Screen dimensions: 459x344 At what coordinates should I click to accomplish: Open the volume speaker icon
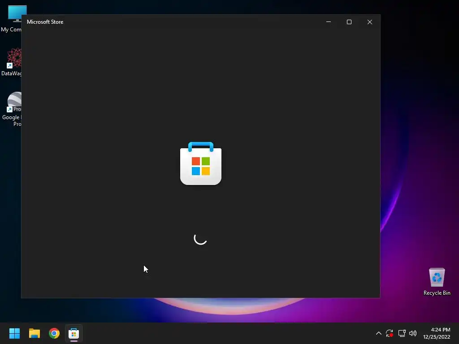click(413, 333)
